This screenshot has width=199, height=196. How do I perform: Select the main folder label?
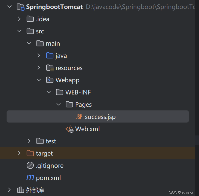tap(53, 43)
